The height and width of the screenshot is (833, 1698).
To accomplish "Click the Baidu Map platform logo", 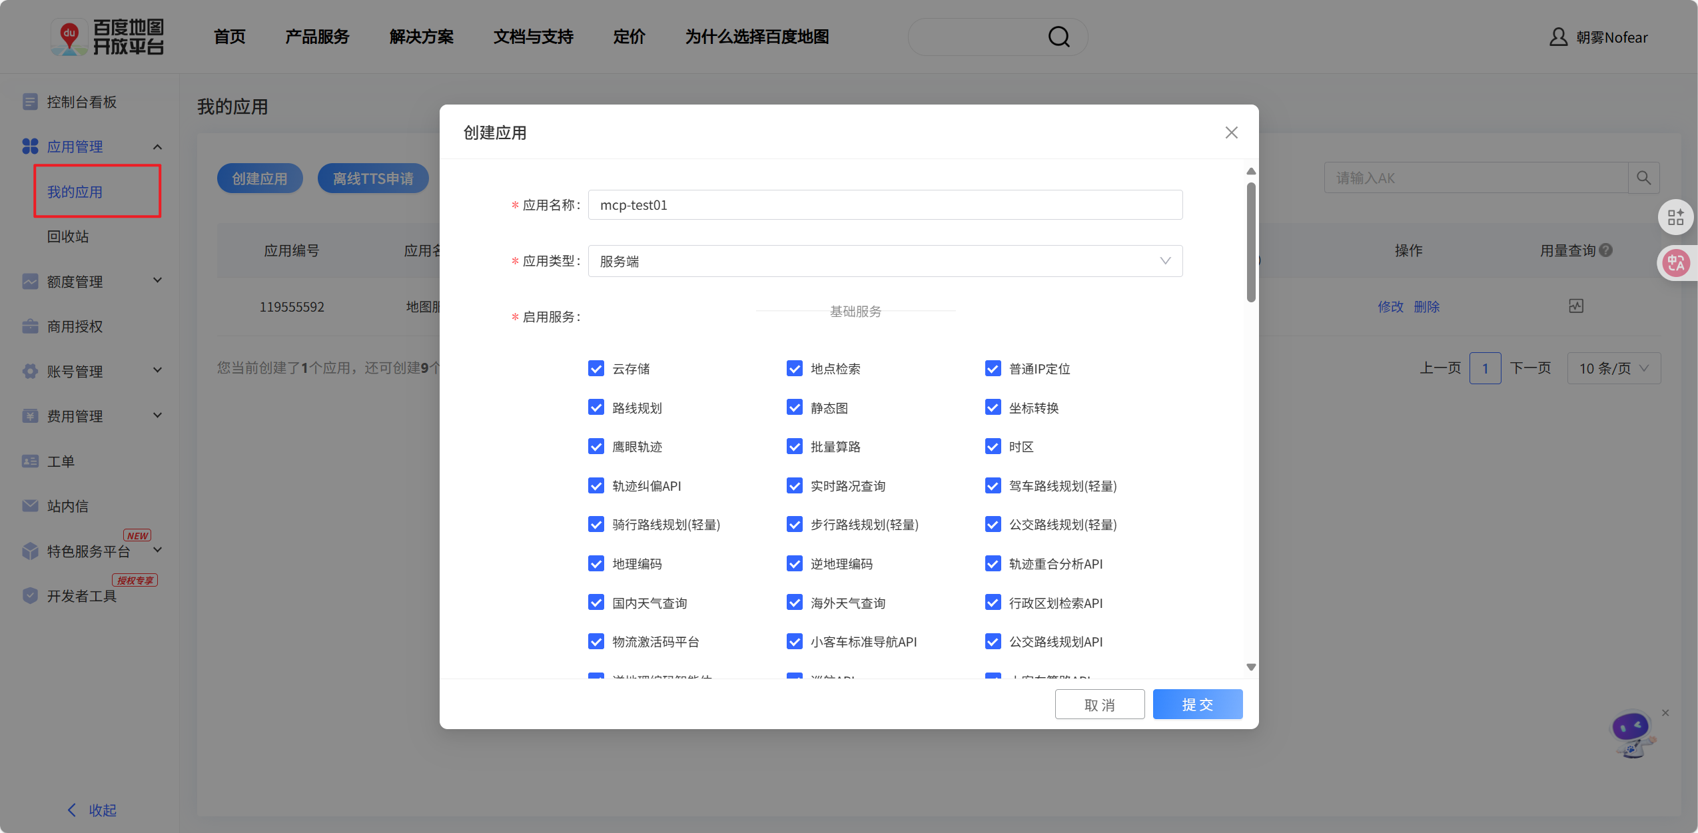I will [x=107, y=37].
